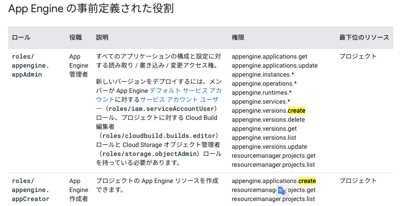This screenshot has width=400, height=206.
Task: Click the 説明 column header
Action: (102, 37)
